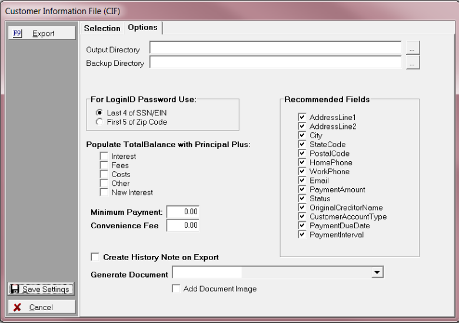This screenshot has height=323, width=459.
Task: Browse for the Backup Directory folder
Action: [413, 63]
